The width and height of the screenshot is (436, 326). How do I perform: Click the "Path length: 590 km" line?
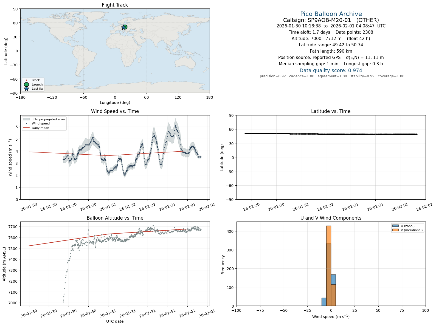tap(331, 51)
